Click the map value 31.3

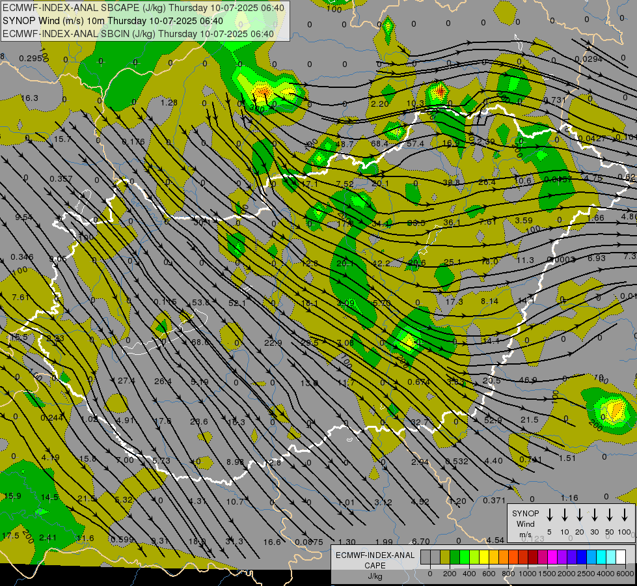click(234, 541)
